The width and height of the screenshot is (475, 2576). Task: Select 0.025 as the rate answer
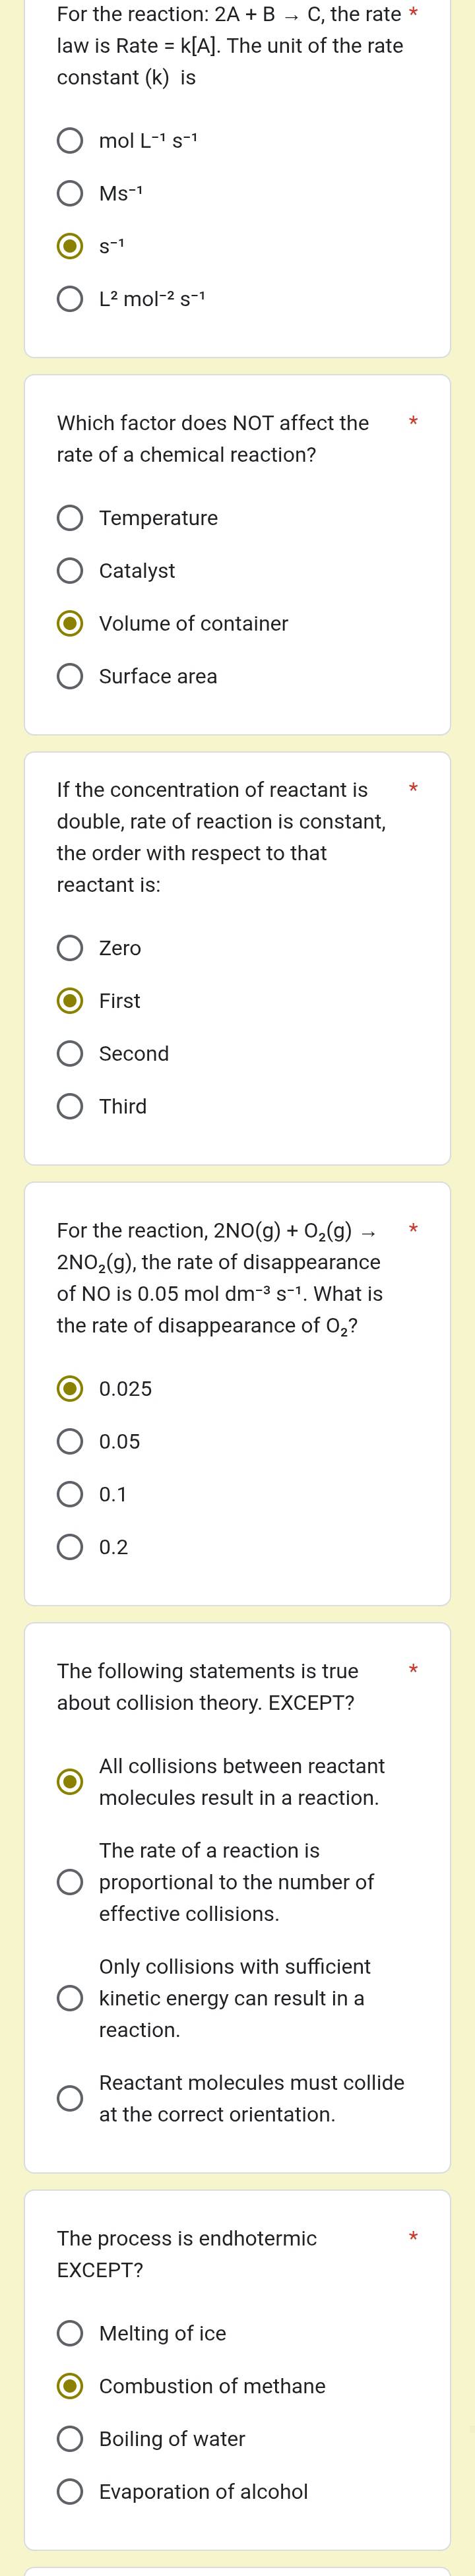[70, 1388]
